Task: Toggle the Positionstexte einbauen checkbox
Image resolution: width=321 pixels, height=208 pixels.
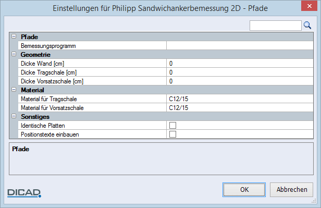Action: pos(172,134)
